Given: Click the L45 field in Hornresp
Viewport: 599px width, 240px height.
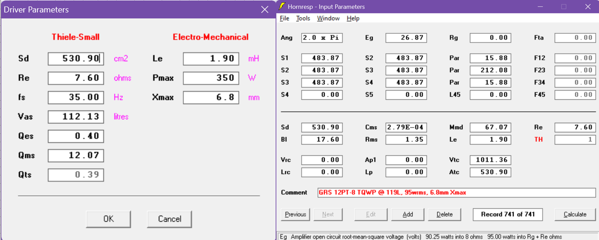Looking at the screenshot, I should (x=491, y=95).
